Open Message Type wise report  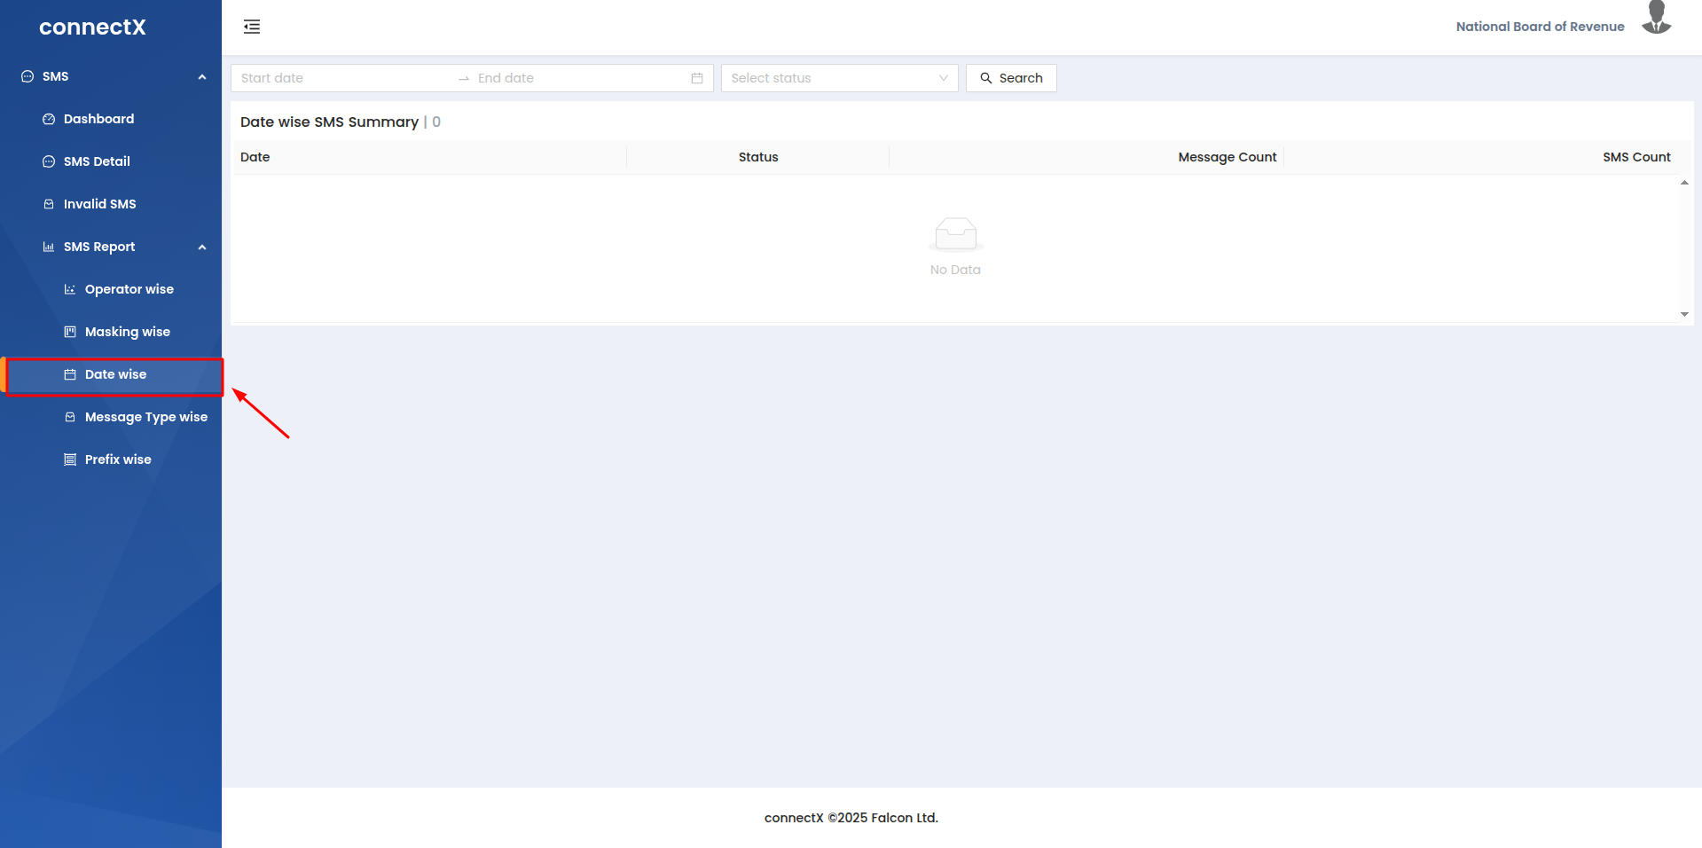pyautogui.click(x=145, y=417)
